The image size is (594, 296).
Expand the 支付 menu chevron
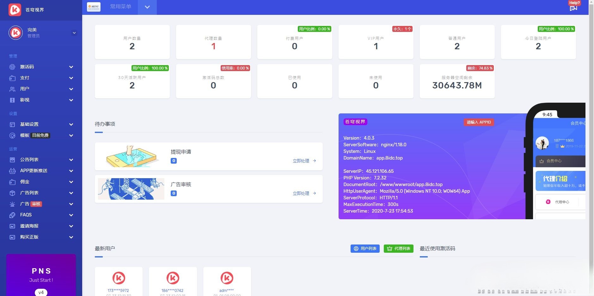coord(71,78)
